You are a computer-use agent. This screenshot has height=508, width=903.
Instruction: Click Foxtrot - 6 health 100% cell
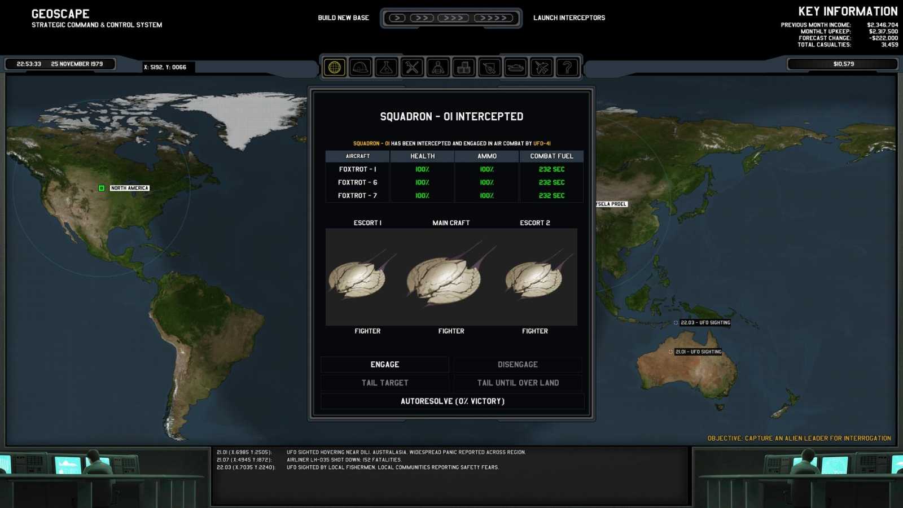click(x=422, y=182)
